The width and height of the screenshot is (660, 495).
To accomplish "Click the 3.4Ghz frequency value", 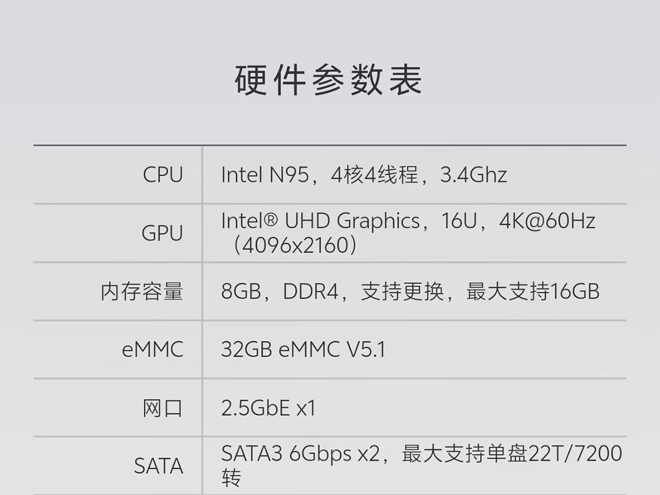I will tap(473, 175).
